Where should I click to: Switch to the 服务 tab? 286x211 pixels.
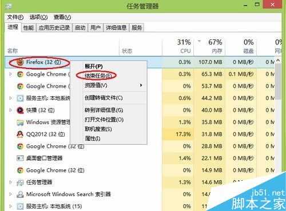[x=137, y=28]
